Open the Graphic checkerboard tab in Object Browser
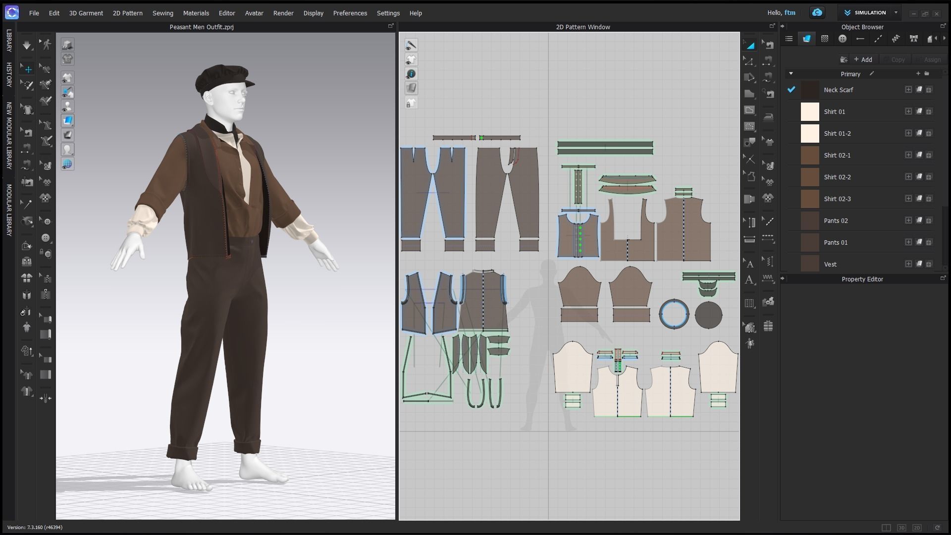The image size is (951, 535). 824,39
